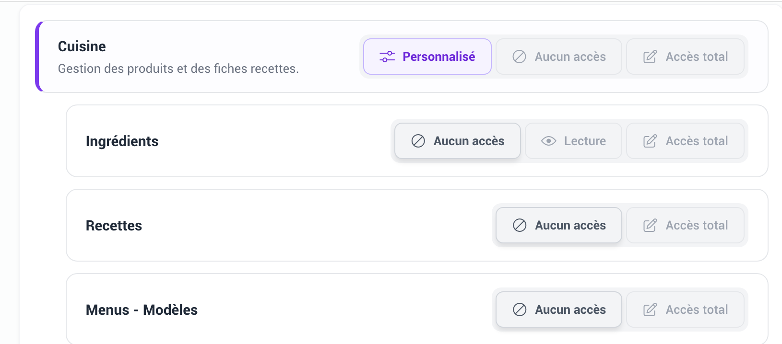Click the prohibited icon in the Ingrédients row
Image resolution: width=782 pixels, height=344 pixels.
point(418,141)
